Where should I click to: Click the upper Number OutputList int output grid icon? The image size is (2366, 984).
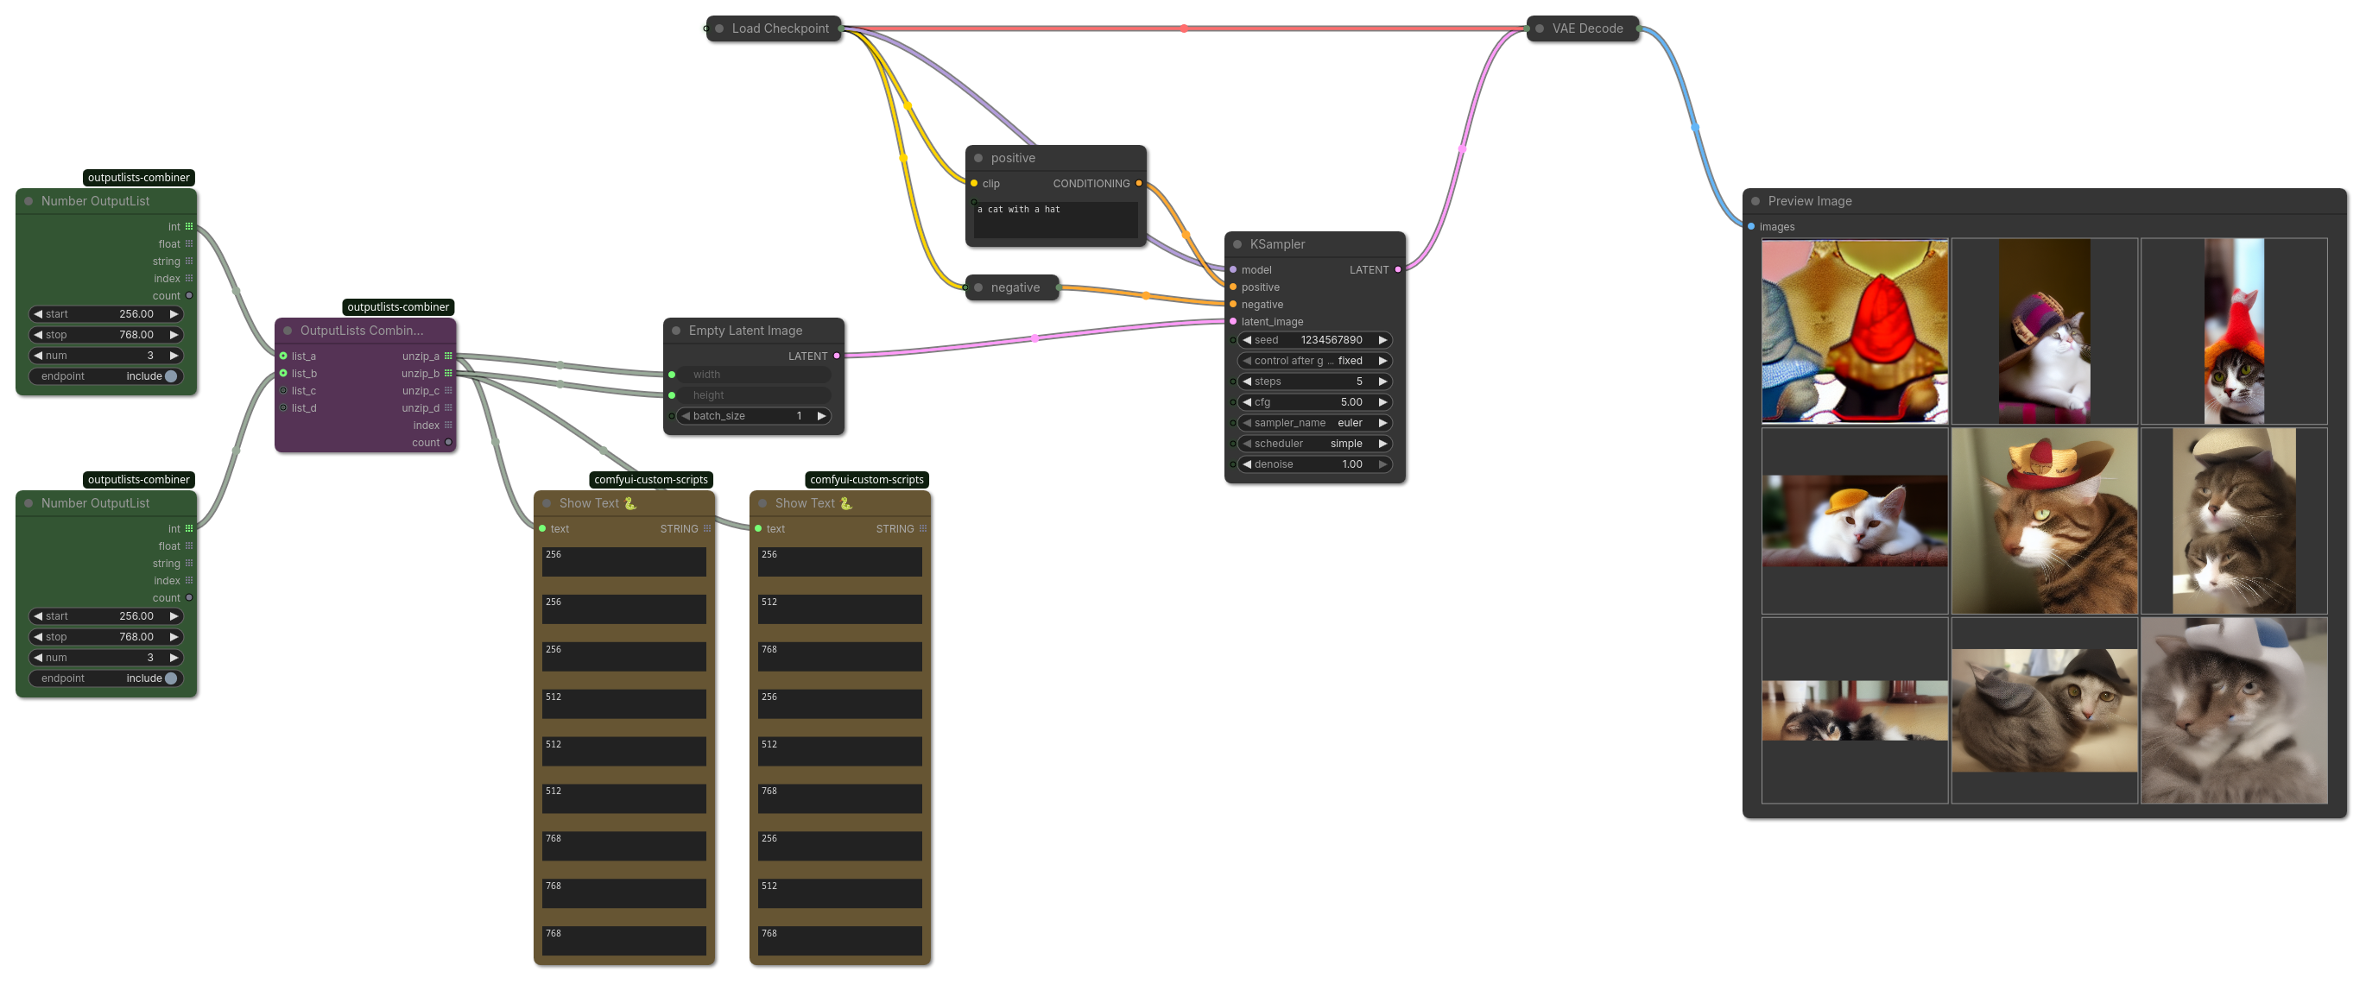click(x=189, y=227)
